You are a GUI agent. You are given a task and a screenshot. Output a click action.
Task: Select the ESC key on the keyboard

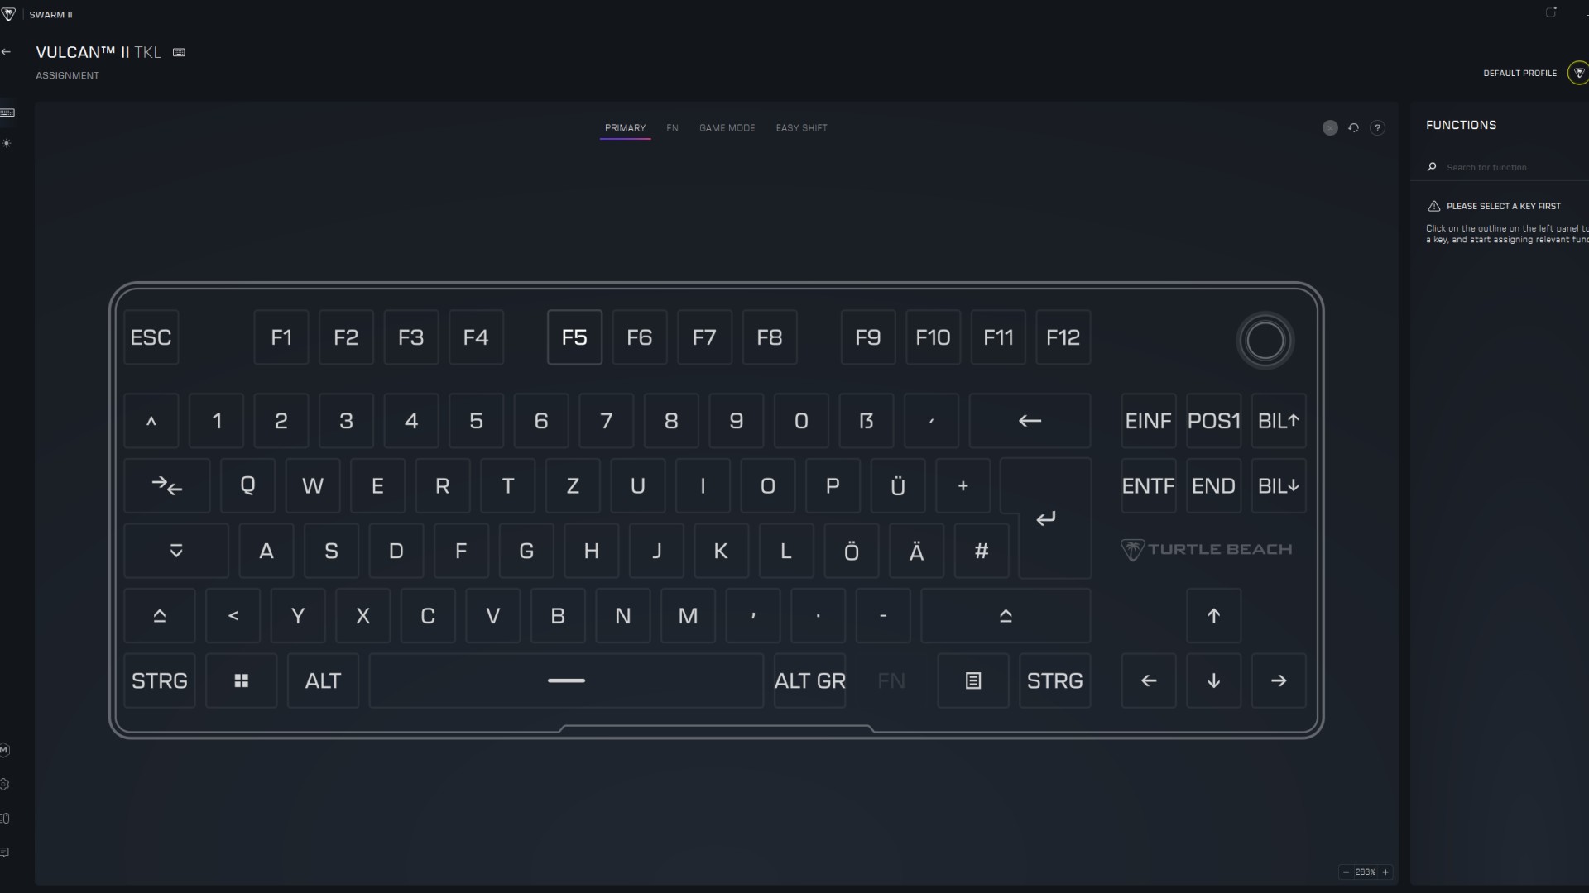(x=151, y=337)
